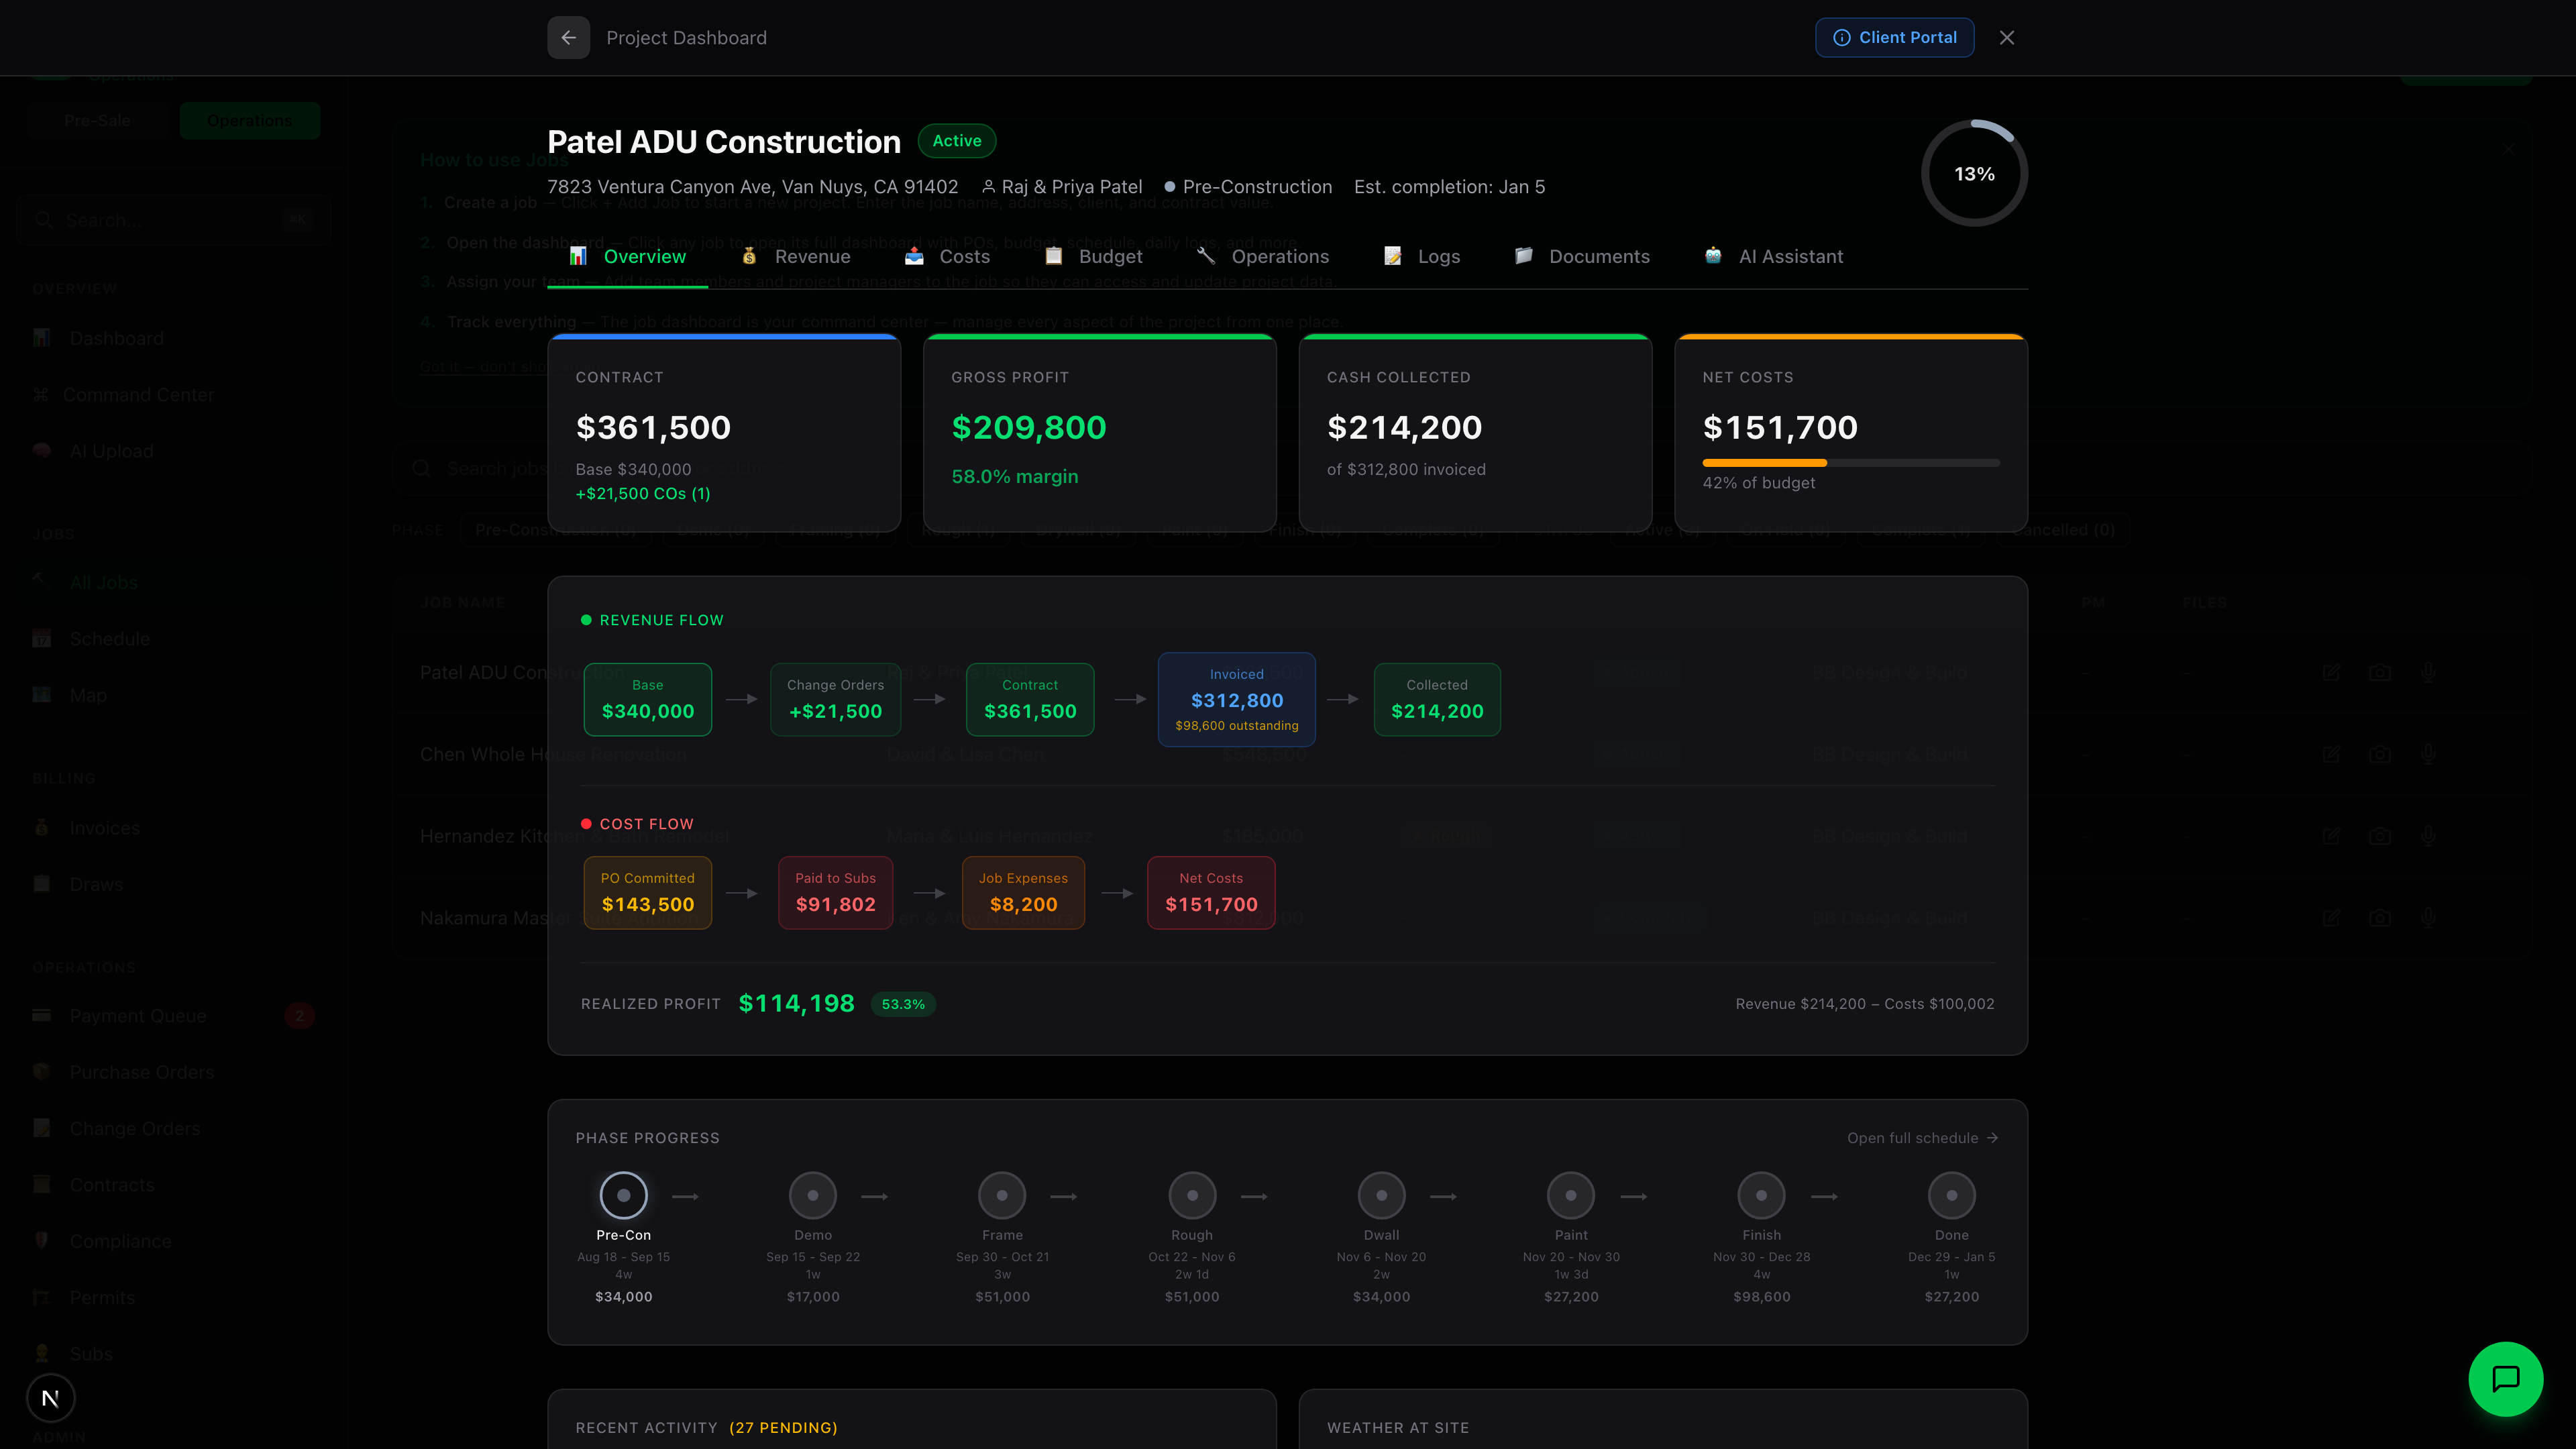Image resolution: width=2576 pixels, height=1449 pixels.
Task: Select the Command Center icon in sidebar
Action: [41, 394]
